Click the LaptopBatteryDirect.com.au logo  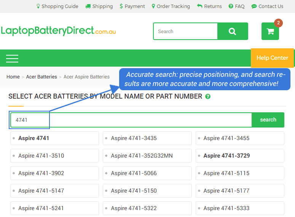pyautogui.click(x=58, y=31)
